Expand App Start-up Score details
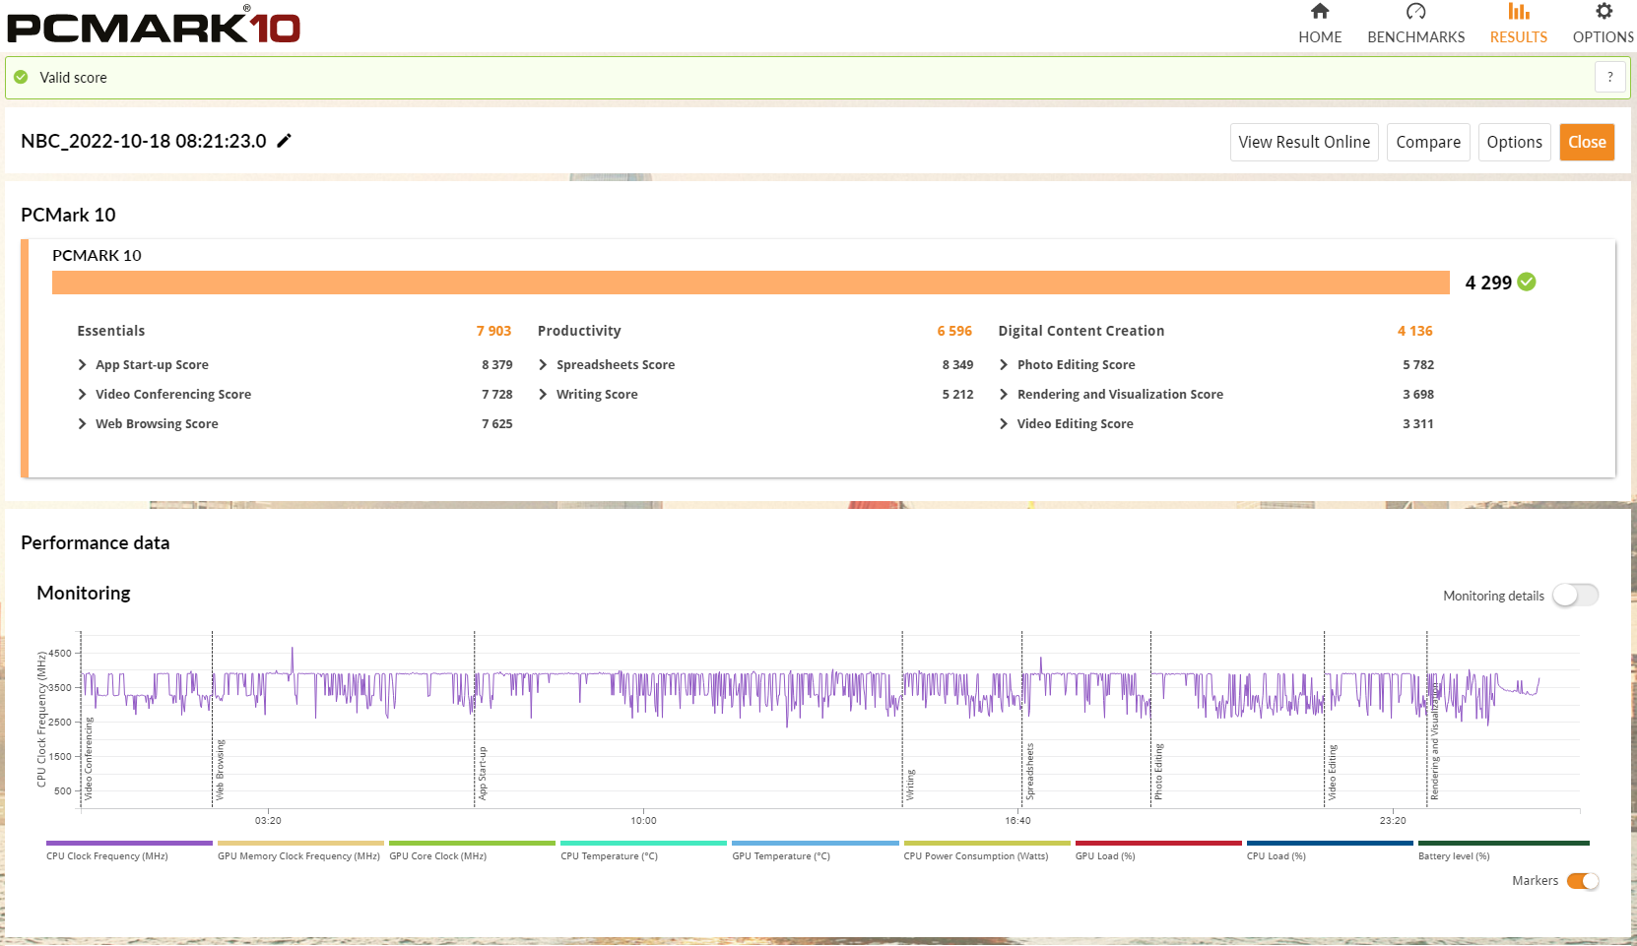Image resolution: width=1637 pixels, height=946 pixels. pos(83,364)
